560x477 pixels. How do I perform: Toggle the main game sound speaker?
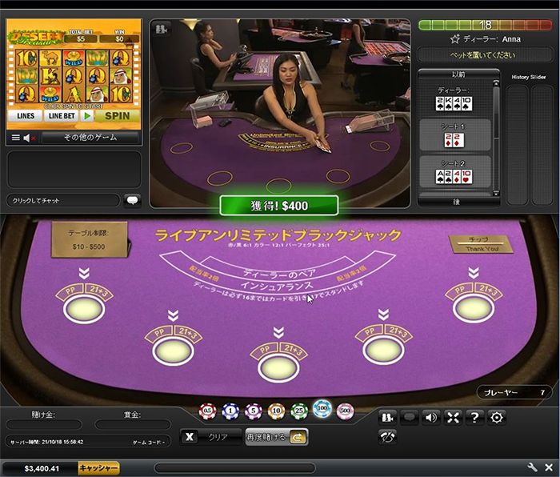[431, 417]
